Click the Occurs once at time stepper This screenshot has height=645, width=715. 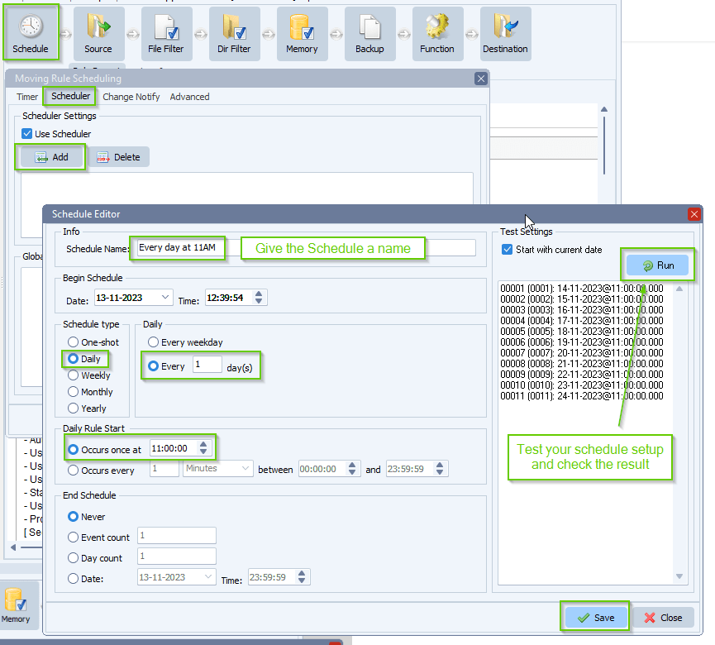(x=203, y=448)
